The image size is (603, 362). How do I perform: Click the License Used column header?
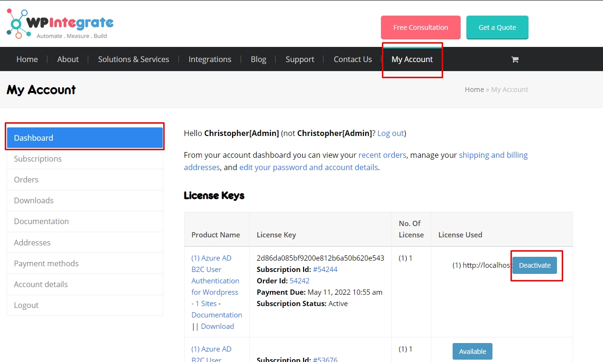tap(460, 235)
